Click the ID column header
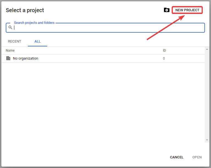The width and height of the screenshot is (211, 168). pos(164,51)
